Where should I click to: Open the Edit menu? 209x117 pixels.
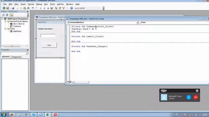point(10,4)
